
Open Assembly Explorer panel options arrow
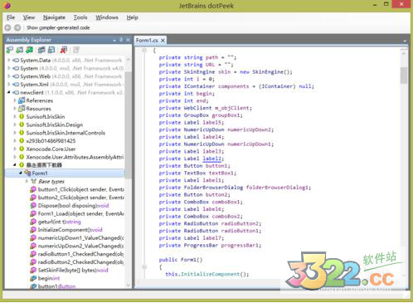(114, 41)
